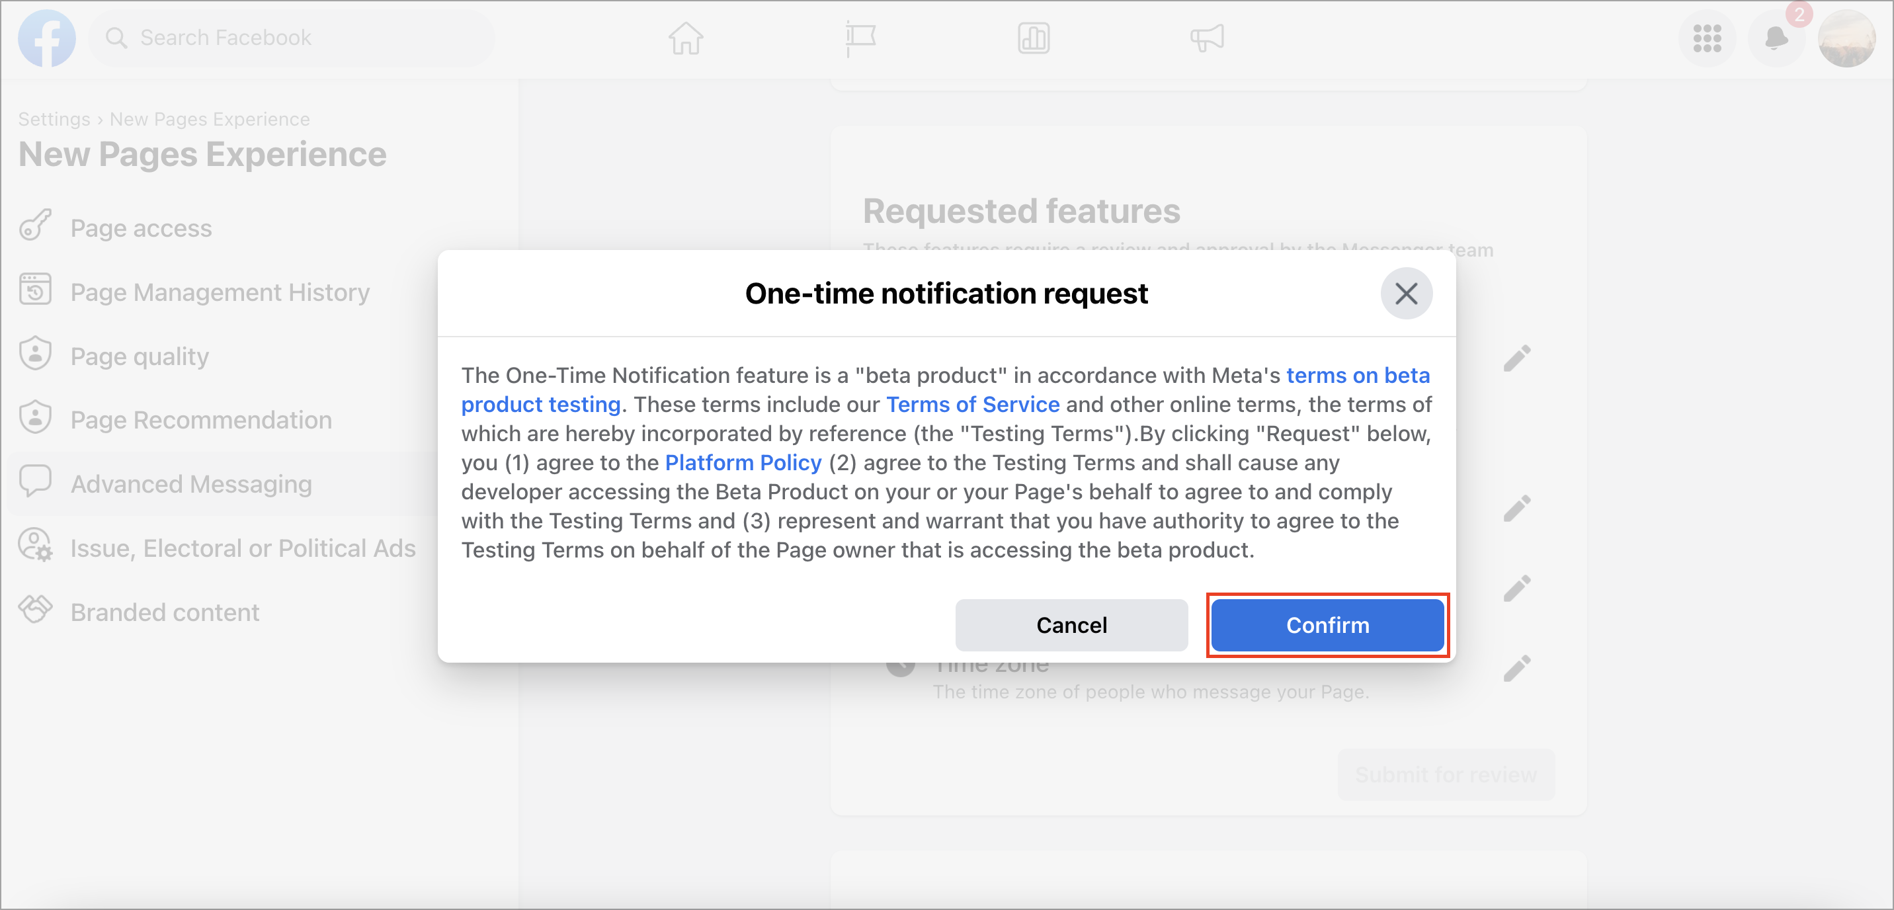Open the apps grid menu icon

pyautogui.click(x=1706, y=38)
